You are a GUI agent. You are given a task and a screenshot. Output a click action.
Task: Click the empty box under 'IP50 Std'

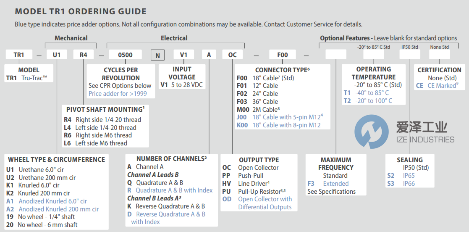tap(409, 55)
